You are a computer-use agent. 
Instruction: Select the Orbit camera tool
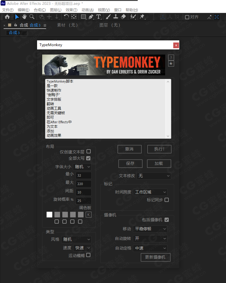tap(42, 17)
